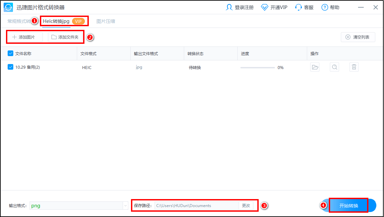
Task: Click the app logo in title bar
Action: pos(8,7)
